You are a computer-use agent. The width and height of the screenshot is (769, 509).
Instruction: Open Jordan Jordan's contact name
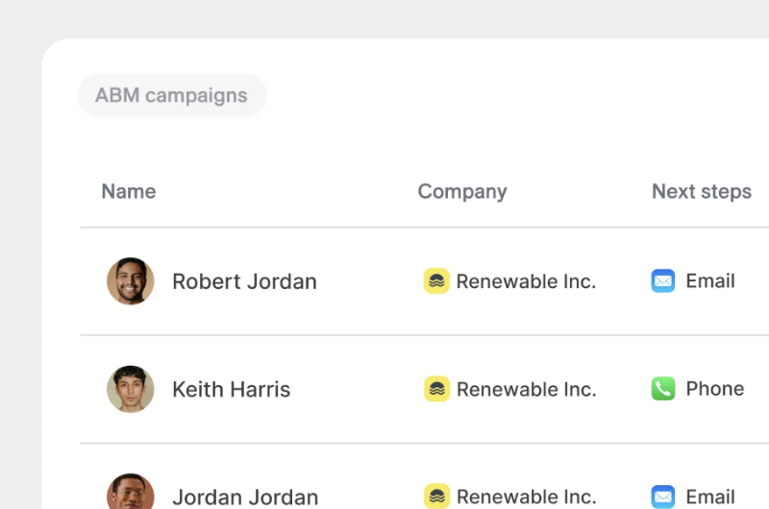[245, 497]
